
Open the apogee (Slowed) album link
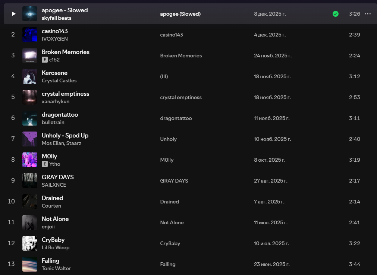180,14
